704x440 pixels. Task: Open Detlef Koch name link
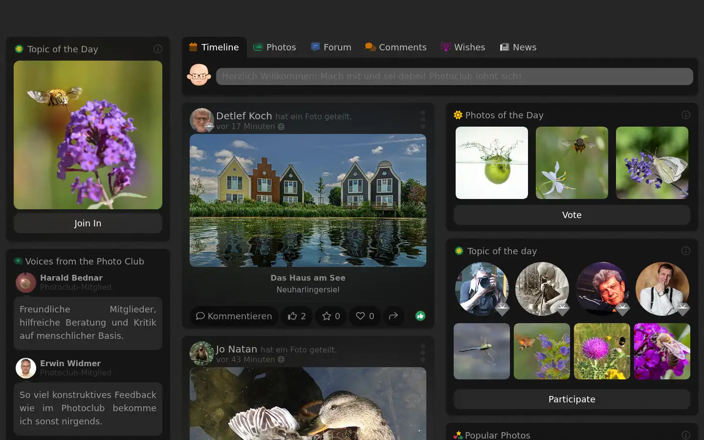pos(244,116)
